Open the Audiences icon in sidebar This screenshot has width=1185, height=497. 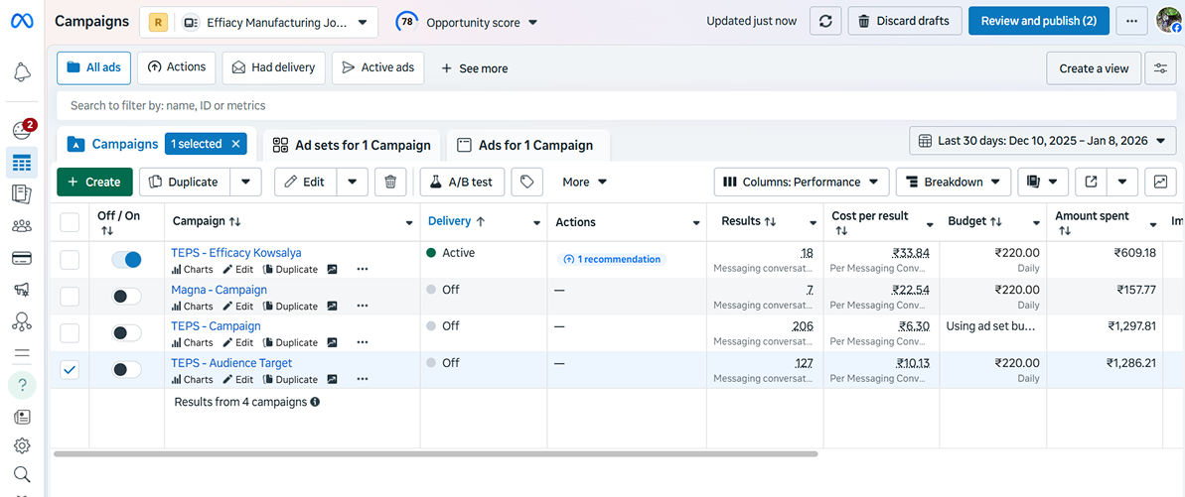22,226
